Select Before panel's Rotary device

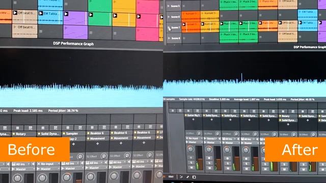click(x=24, y=134)
